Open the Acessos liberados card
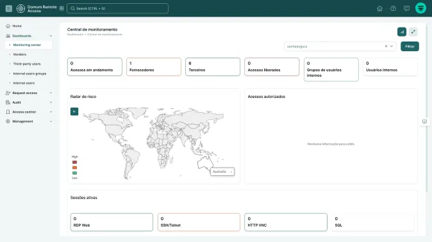432x242 pixels. [272, 67]
